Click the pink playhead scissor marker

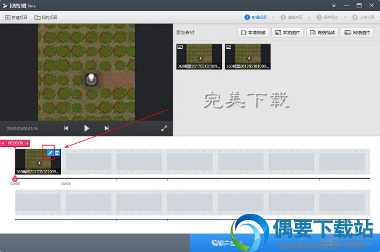coord(15,179)
